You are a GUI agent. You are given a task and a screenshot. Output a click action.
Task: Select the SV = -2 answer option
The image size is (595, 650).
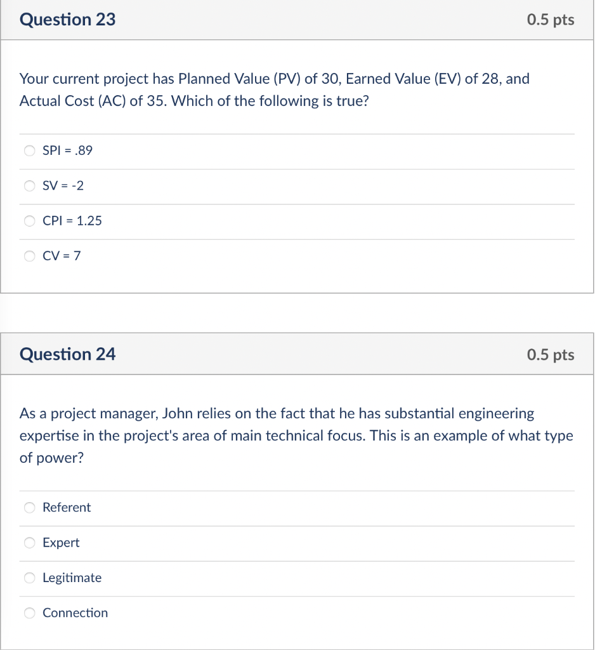click(29, 185)
